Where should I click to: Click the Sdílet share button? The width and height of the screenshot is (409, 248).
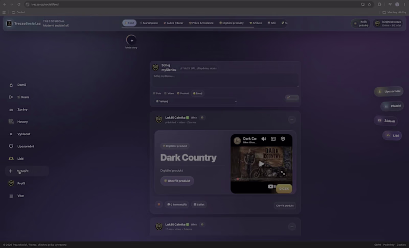199,205
